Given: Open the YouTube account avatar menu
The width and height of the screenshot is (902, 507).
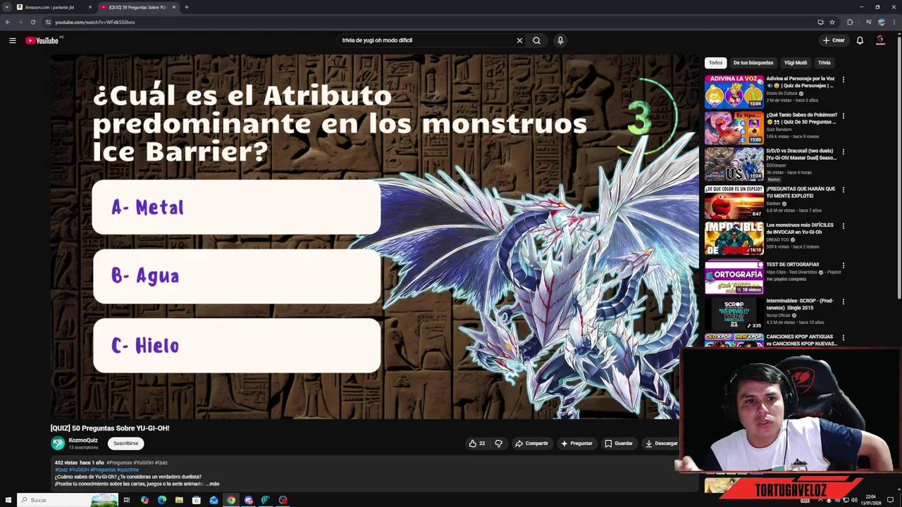Looking at the screenshot, I should tap(880, 40).
